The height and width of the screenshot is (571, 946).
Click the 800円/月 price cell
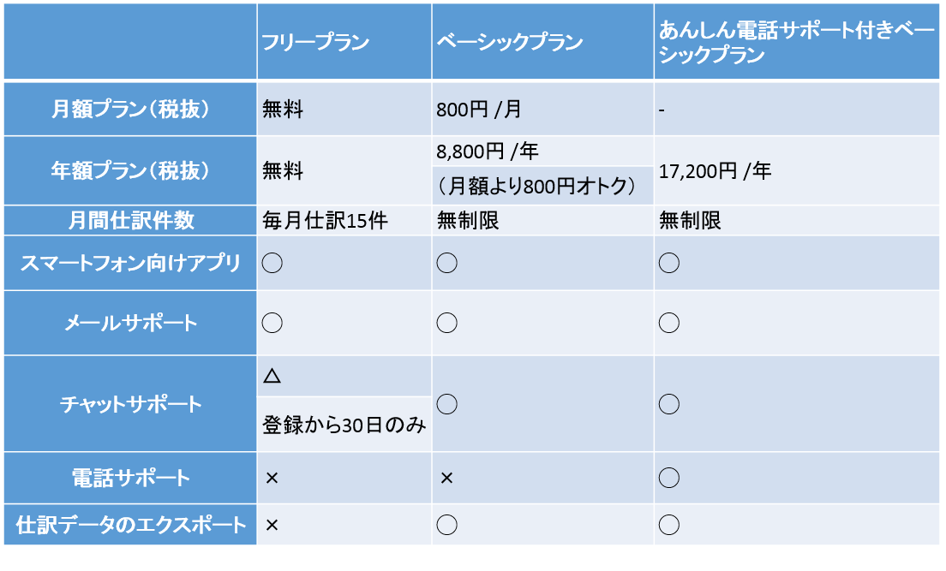(x=478, y=110)
